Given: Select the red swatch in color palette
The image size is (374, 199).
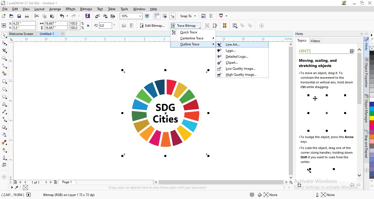Looking at the screenshot, I should click(x=372, y=123).
